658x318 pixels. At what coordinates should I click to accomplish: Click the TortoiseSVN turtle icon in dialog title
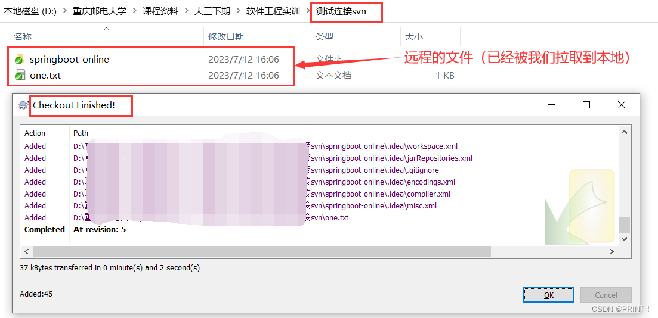(23, 105)
